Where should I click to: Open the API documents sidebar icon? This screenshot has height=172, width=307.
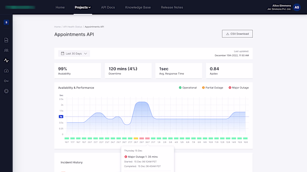point(6,40)
